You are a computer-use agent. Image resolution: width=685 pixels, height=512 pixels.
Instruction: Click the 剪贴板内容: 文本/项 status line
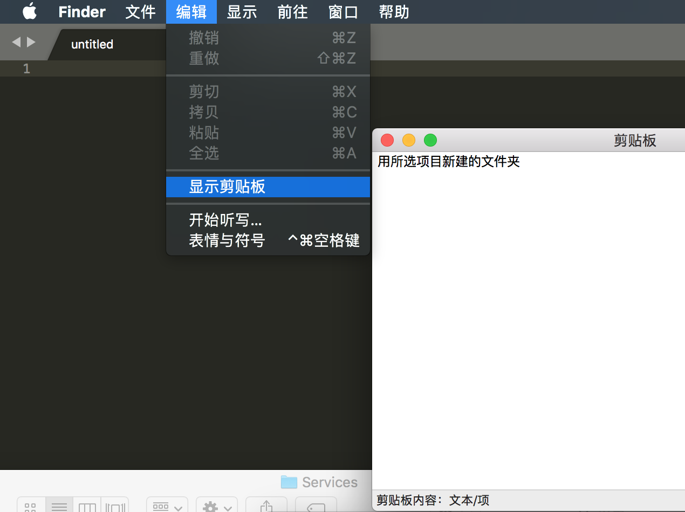[x=433, y=500]
